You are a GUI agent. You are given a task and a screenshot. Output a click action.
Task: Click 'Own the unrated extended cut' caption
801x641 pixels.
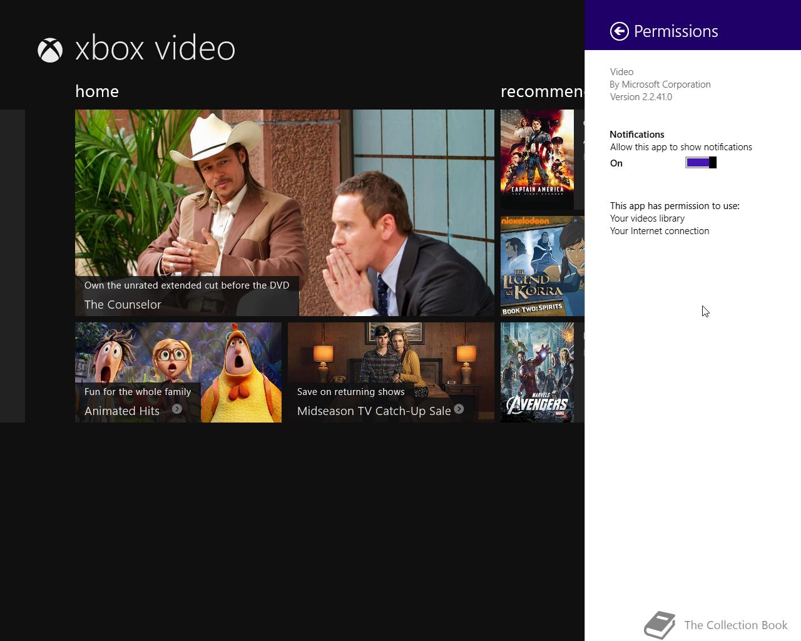pyautogui.click(x=186, y=285)
